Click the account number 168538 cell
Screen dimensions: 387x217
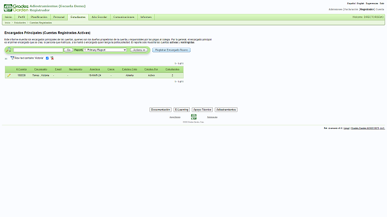(x=22, y=75)
